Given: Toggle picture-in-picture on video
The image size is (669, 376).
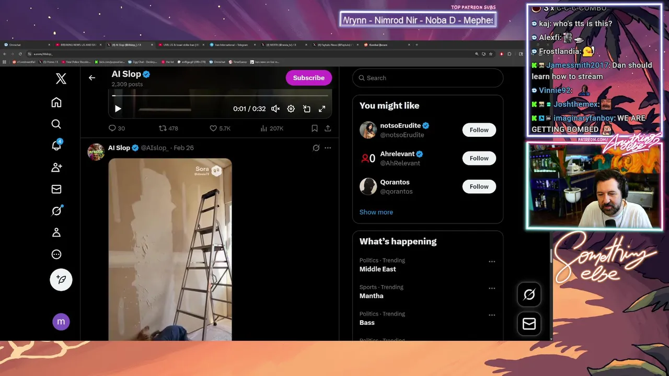Looking at the screenshot, I should pyautogui.click(x=307, y=109).
